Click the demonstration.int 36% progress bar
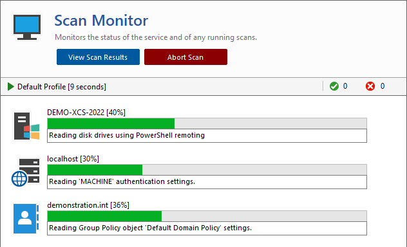Viewport: 407px width, 247px height. tap(207, 216)
